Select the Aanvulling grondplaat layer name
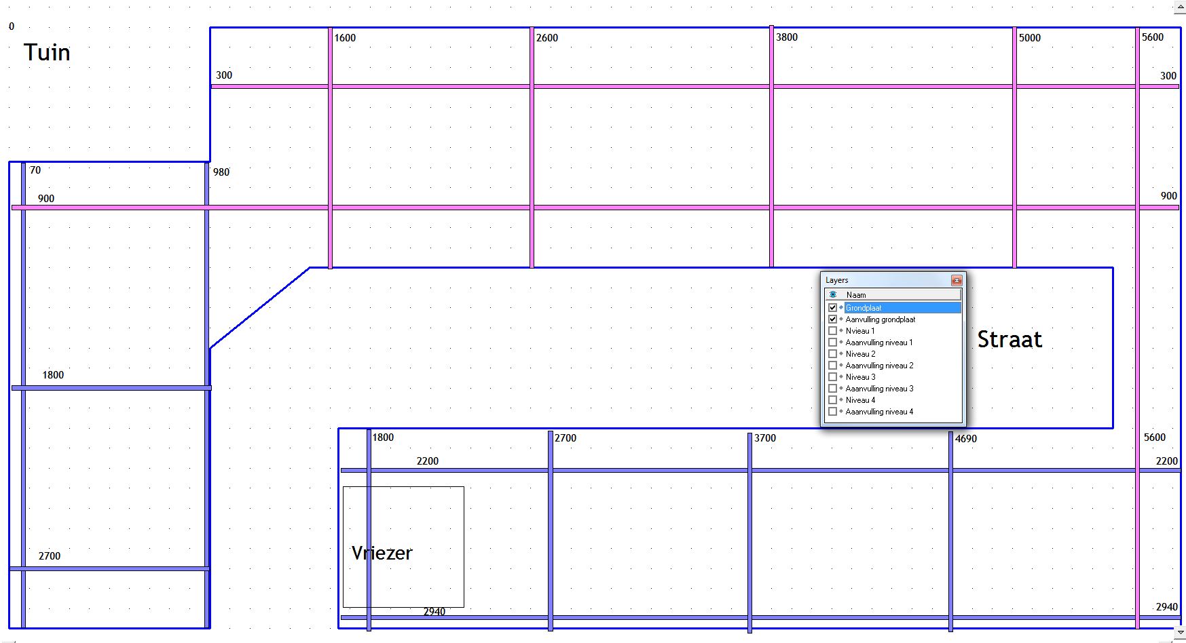The width and height of the screenshot is (1186, 643). click(x=880, y=319)
